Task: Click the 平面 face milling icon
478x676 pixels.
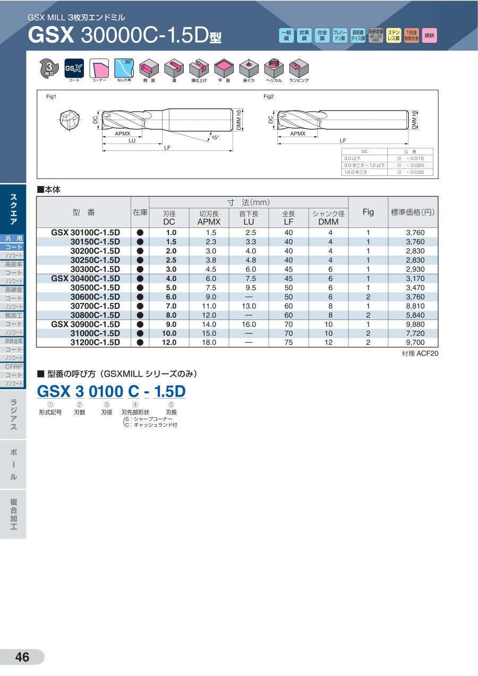Action: click(x=224, y=68)
